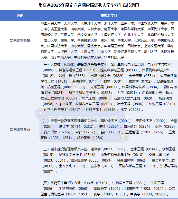Viewport: 178px width, 199px height.
Task: Click 生物医学工程 (0831)
Action: (x=129, y=183)
